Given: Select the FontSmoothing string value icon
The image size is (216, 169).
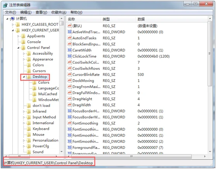Looking at the screenshot, I should click(x=70, y=123).
